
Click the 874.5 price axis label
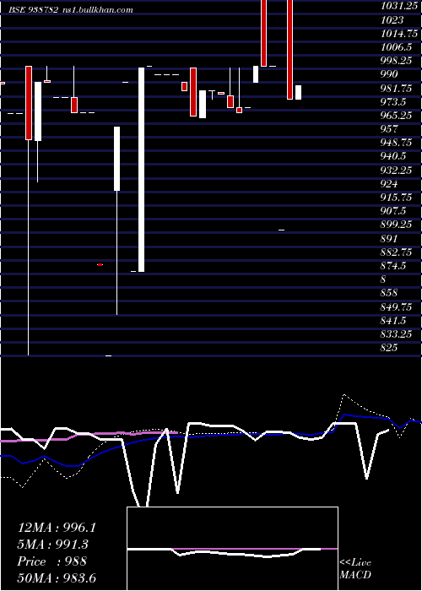pos(393,266)
